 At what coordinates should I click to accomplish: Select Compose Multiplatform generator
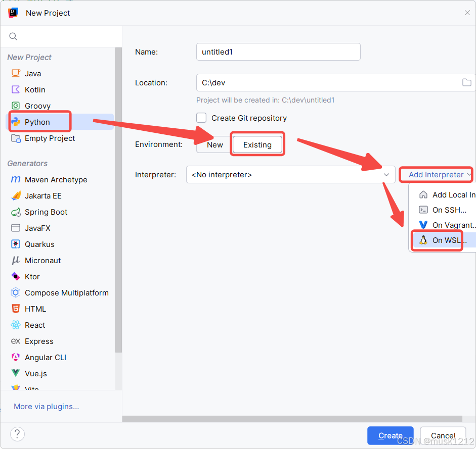point(60,292)
